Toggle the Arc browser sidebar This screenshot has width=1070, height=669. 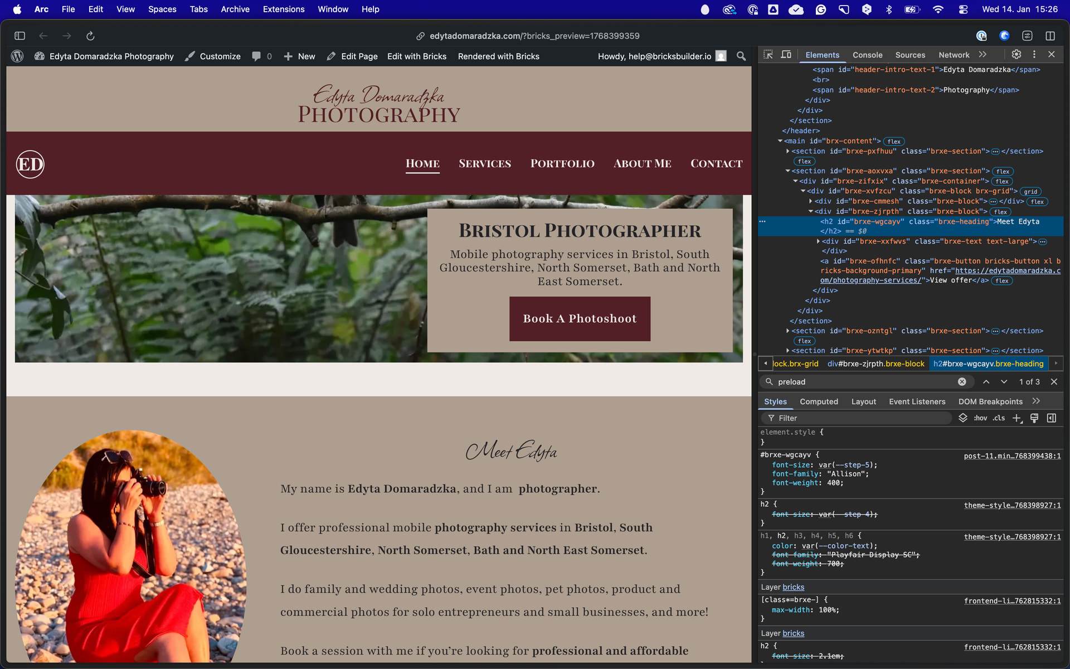click(x=20, y=36)
